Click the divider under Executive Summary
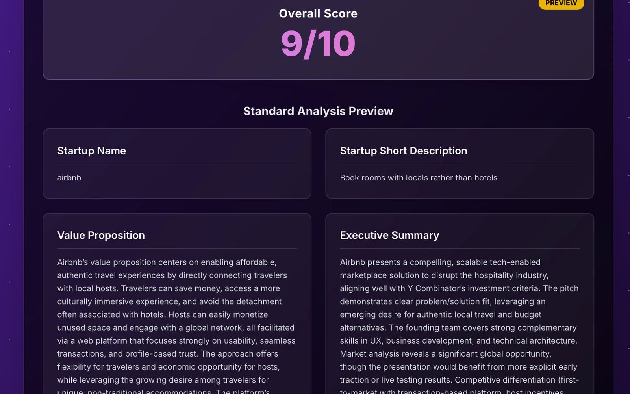The height and width of the screenshot is (394, 630). point(460,249)
